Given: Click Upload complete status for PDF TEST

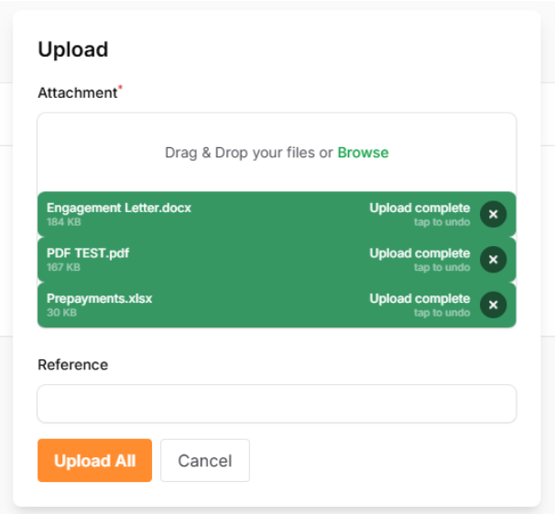Looking at the screenshot, I should click(419, 253).
